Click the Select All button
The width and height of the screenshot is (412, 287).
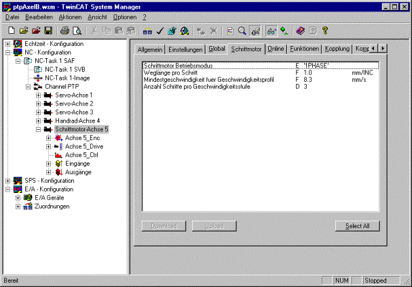coord(357,226)
